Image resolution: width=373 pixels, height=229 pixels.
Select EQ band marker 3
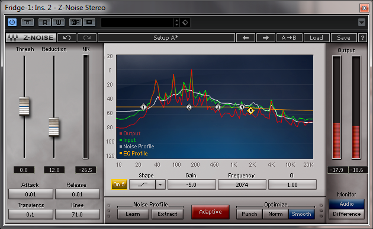pyautogui.click(x=218, y=107)
